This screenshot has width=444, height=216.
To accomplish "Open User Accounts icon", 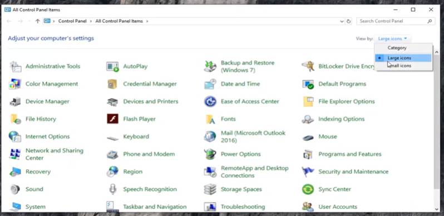I will (308, 207).
